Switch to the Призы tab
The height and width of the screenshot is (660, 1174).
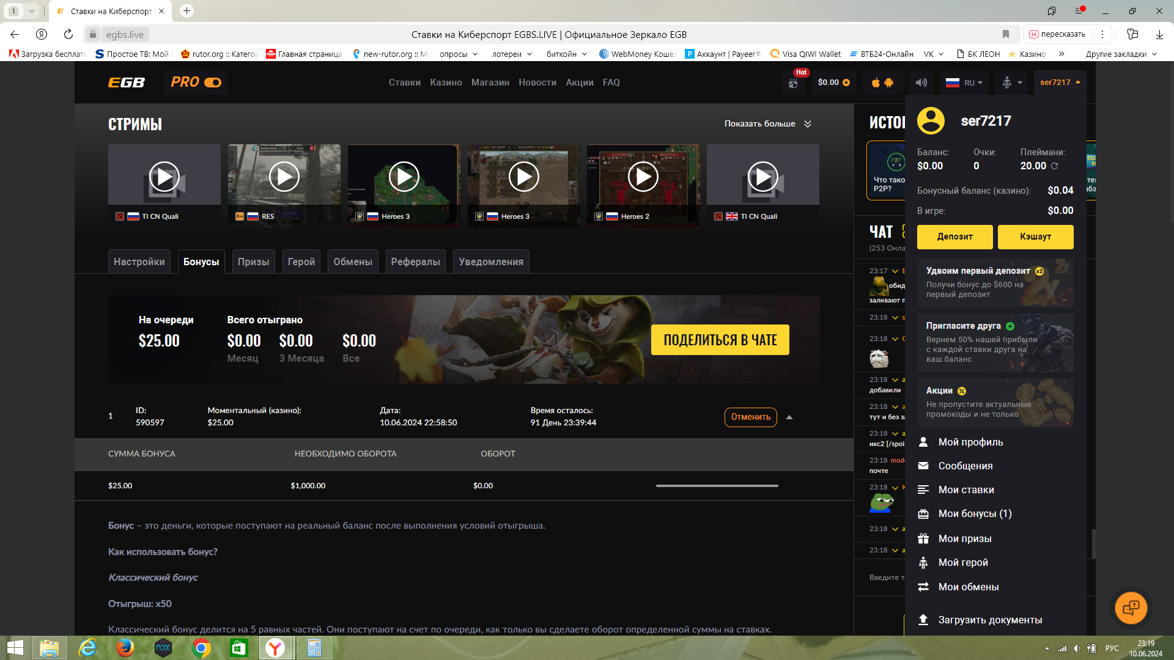253,262
